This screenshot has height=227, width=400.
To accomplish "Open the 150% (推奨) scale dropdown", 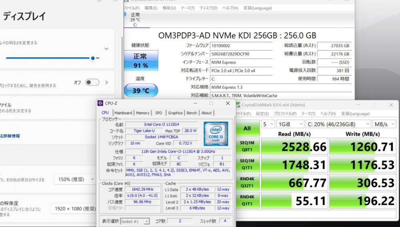I will pyautogui.click(x=76, y=180).
